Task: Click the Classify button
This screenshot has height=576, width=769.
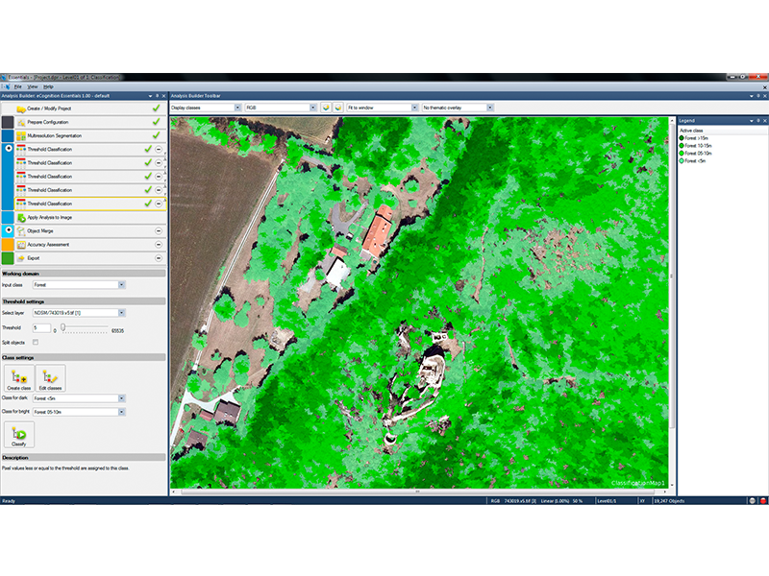Action: pyautogui.click(x=18, y=436)
